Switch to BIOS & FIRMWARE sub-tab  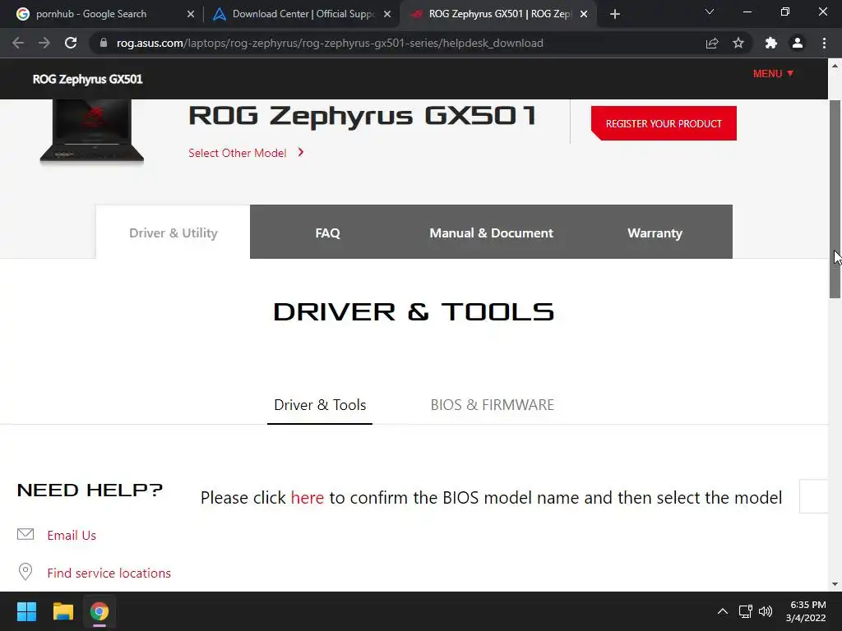tap(493, 404)
